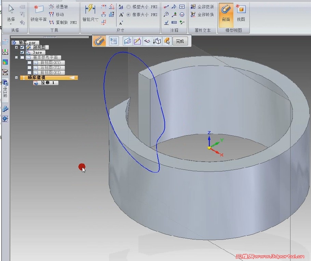The image size is (311, 261).
Task: Select the 顺序建模 header bar
Action: (x=49, y=78)
